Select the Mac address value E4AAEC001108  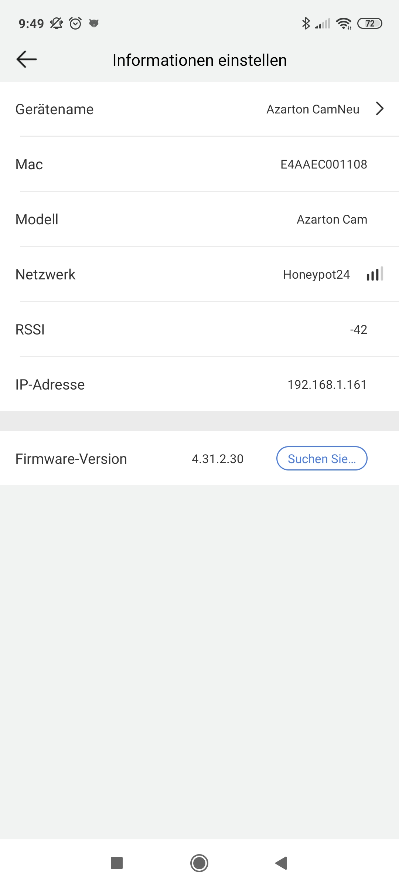[324, 164]
